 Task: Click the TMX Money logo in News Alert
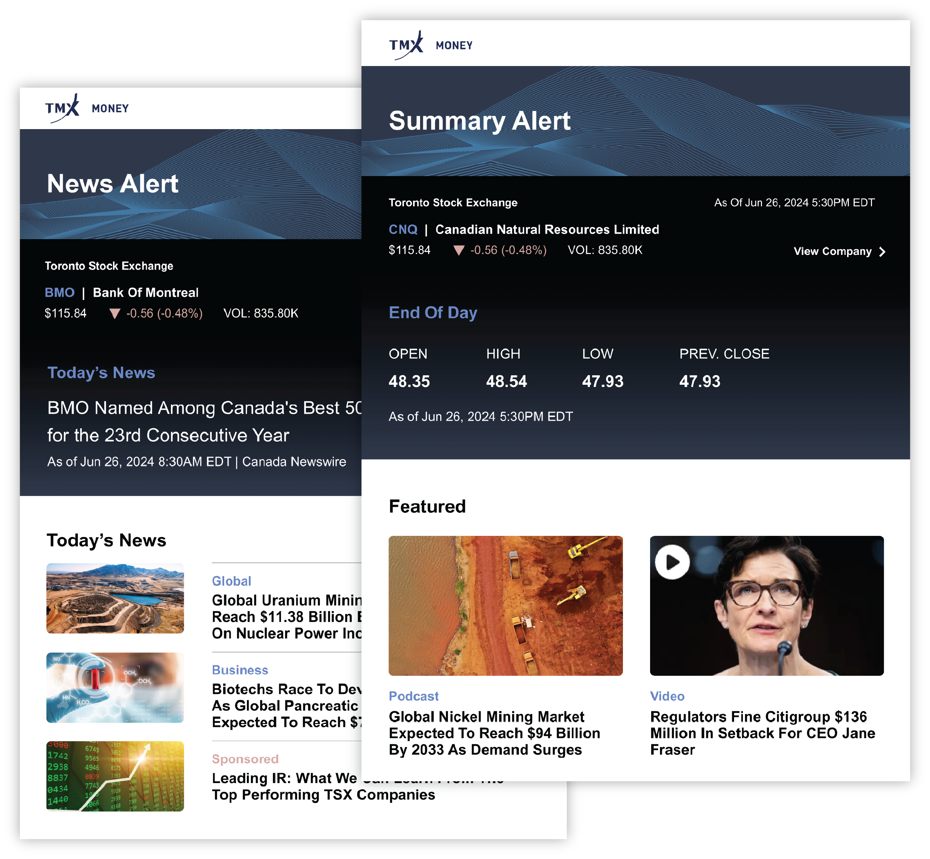[87, 108]
